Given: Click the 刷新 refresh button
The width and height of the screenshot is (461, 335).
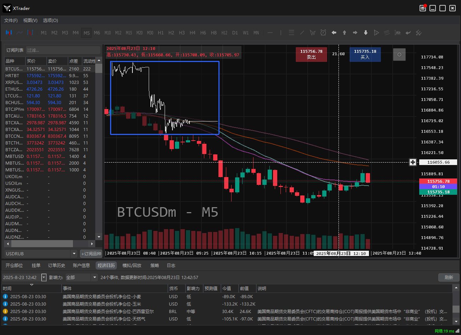Looking at the screenshot, I should 449,278.
